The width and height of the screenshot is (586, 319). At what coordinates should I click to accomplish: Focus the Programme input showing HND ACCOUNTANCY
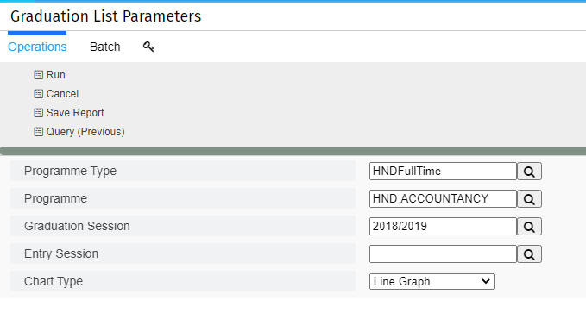pyautogui.click(x=443, y=199)
